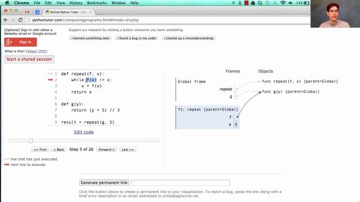
Task: Click 'func repeat(f, x) [parent=Global]' object
Action: click(300, 81)
